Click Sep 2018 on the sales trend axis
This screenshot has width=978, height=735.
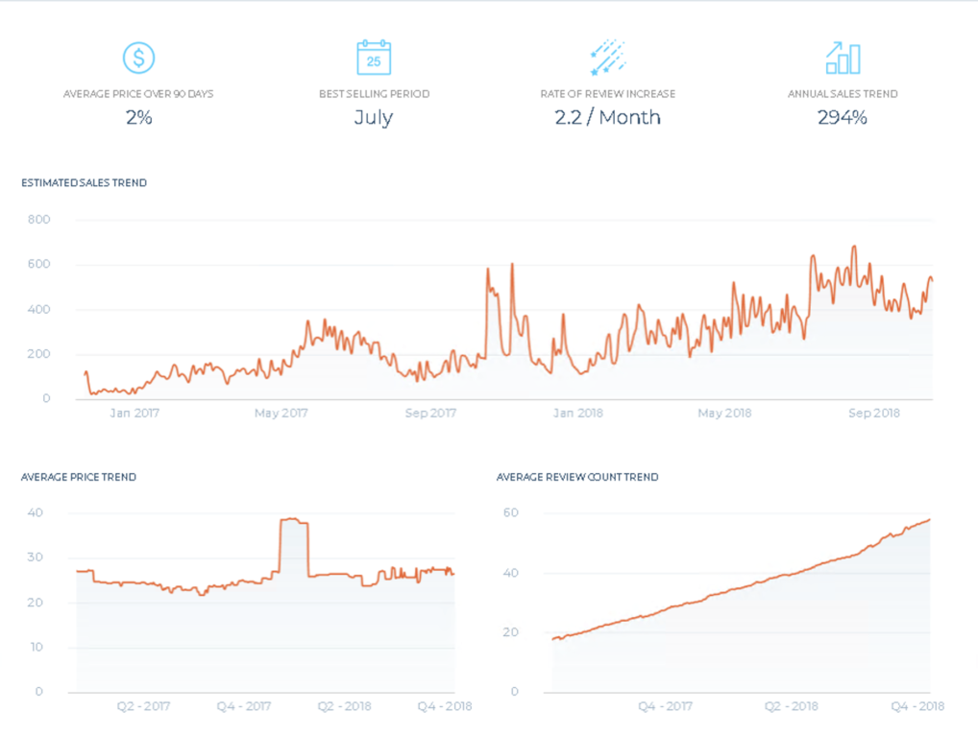tap(874, 414)
